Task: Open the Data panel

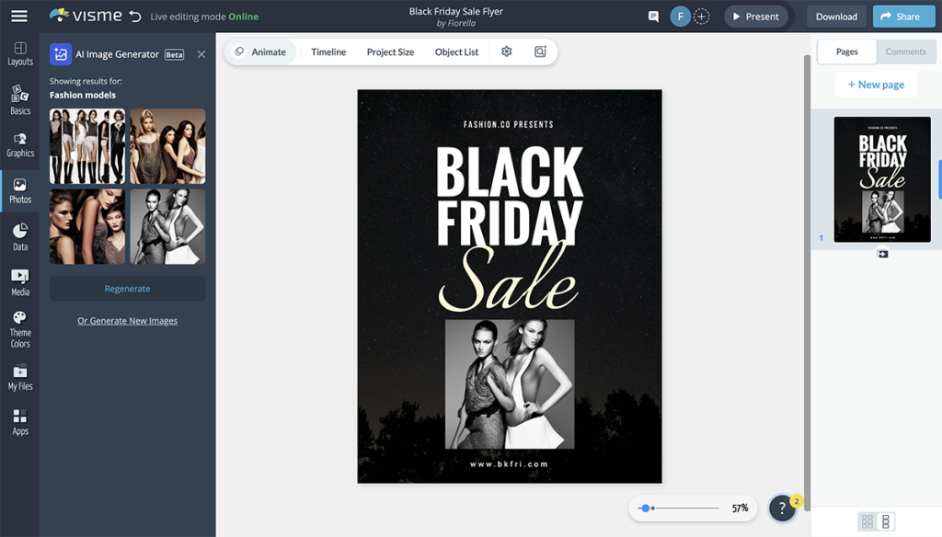Action: coord(19,237)
